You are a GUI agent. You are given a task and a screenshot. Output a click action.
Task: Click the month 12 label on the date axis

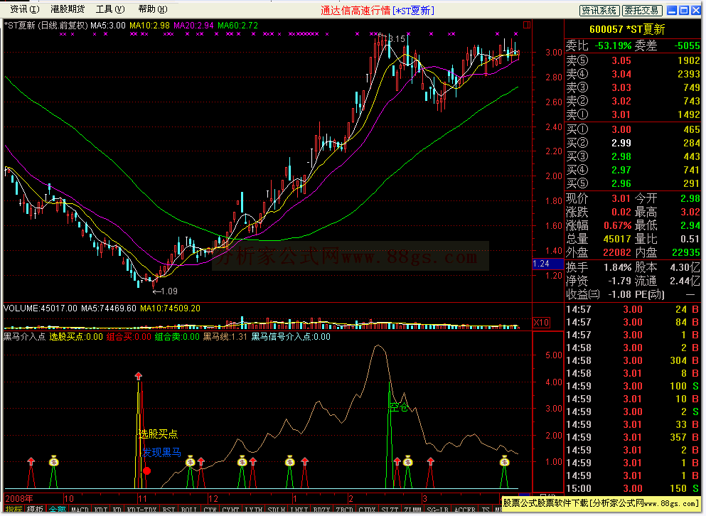[213, 499]
